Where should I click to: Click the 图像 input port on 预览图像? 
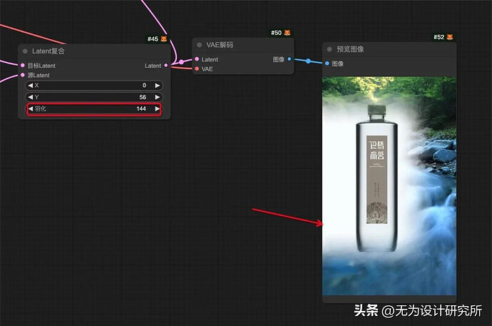pos(327,63)
